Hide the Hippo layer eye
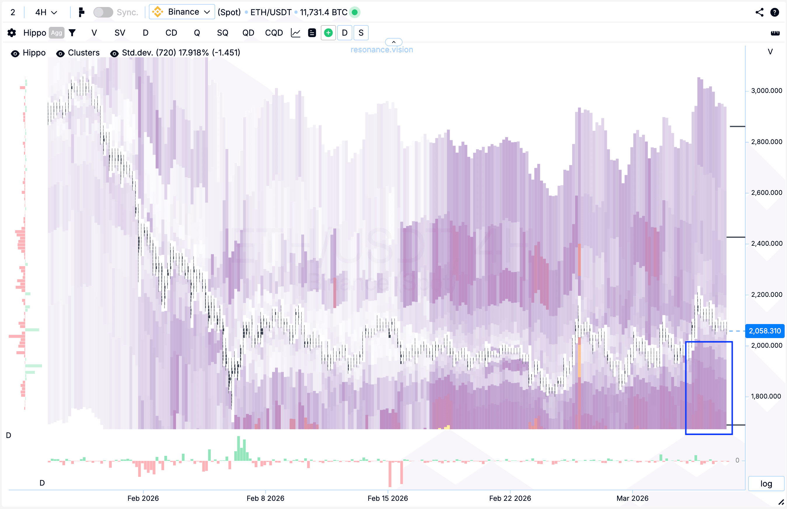Viewport: 787px width, 509px height. [x=15, y=53]
